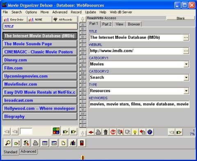This screenshot has width=197, height=161.
Task: Click ellipsis button beside WEBURL field
Action: coord(186,51)
